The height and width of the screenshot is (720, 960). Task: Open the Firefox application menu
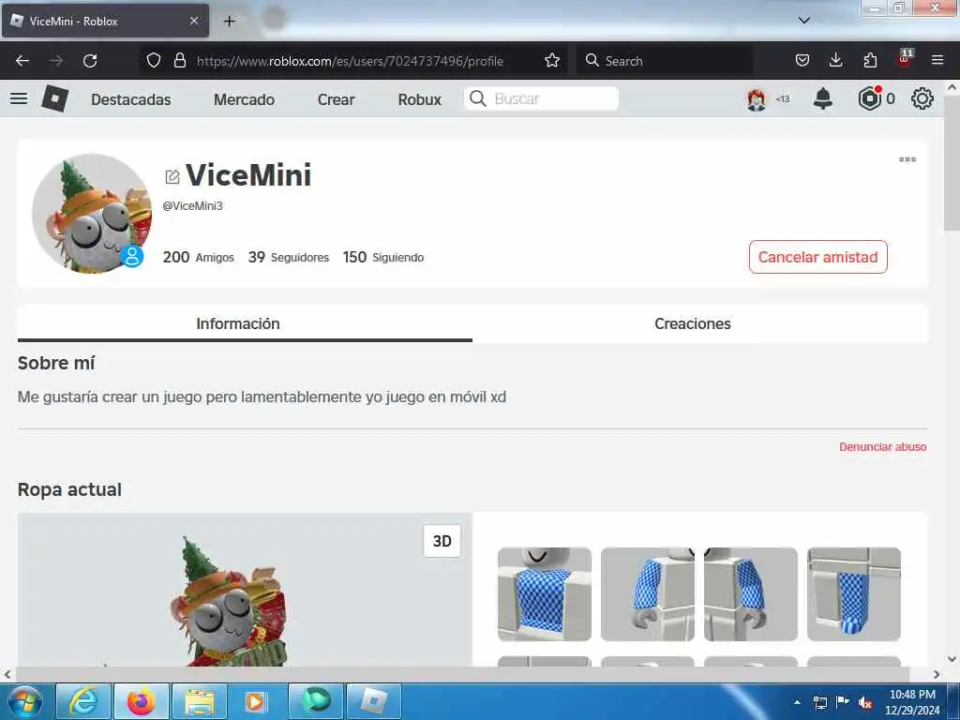937,61
